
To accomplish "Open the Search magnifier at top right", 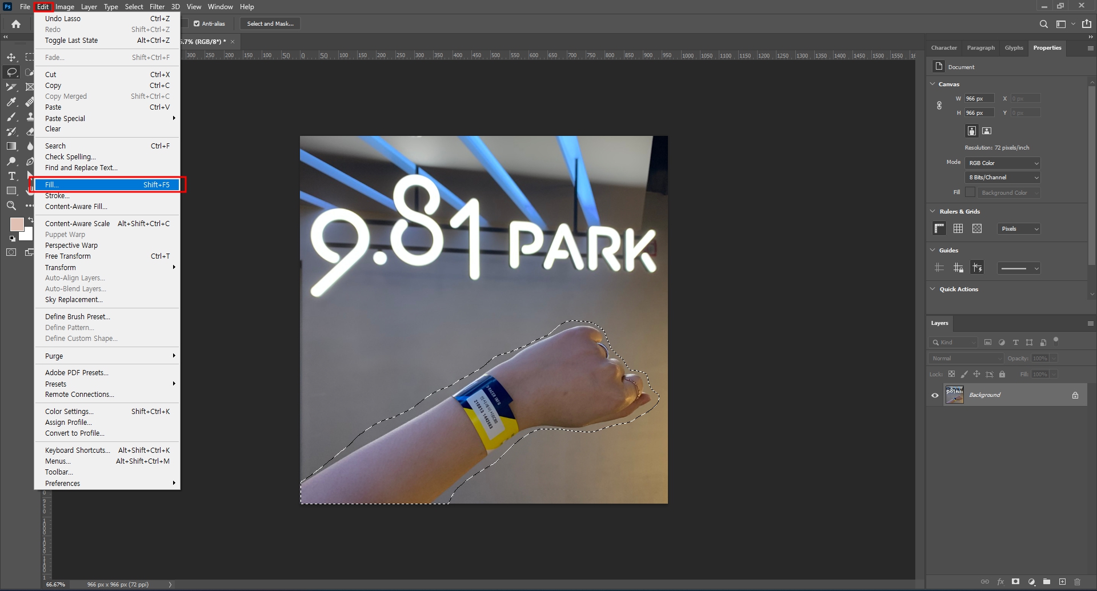I will point(1043,24).
